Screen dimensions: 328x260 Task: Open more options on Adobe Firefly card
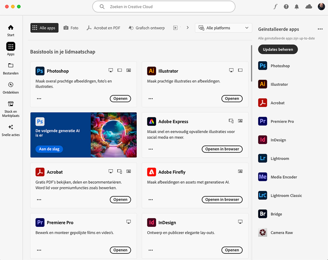tap(151, 200)
